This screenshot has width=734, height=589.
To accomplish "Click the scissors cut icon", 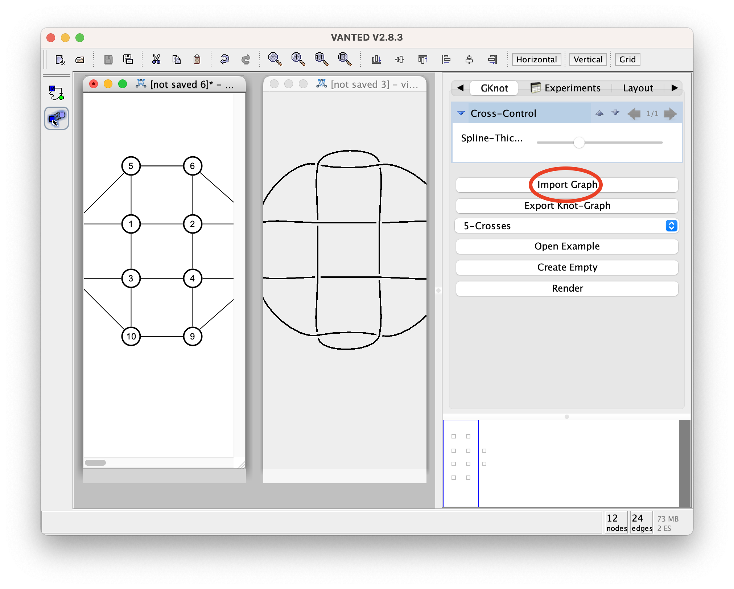I will 156,59.
